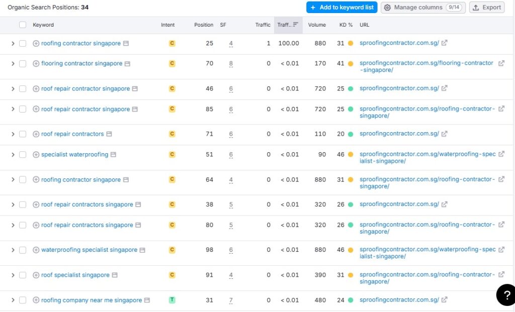Select checkbox for 'waterproofing specialist singapore' row
This screenshot has height=312, width=515.
click(x=23, y=250)
